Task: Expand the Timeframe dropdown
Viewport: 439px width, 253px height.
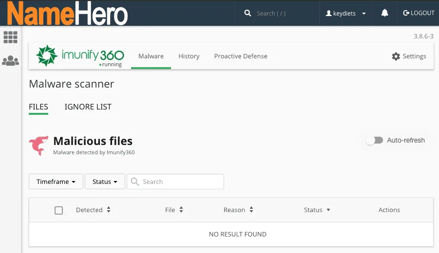Action: tap(56, 181)
